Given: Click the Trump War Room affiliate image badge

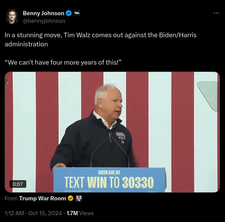Looking at the screenshot, I should [79, 198].
